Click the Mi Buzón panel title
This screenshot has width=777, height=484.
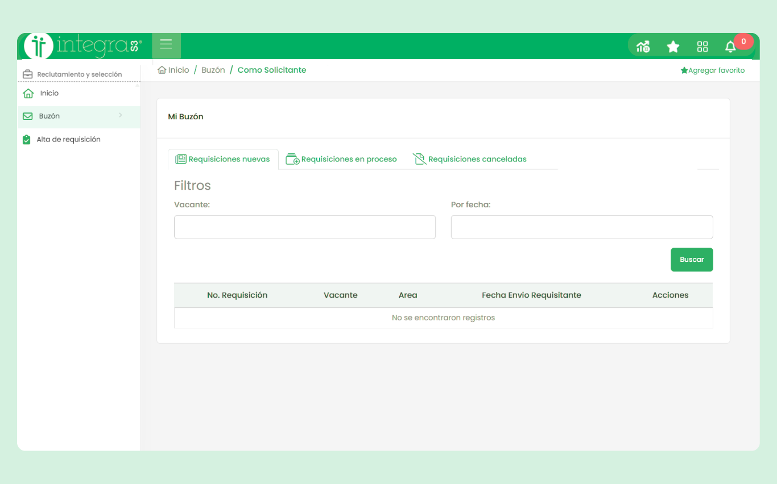[x=185, y=116]
